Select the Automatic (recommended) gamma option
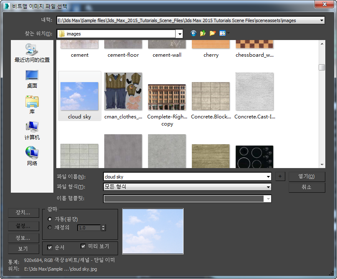This screenshot has height=279, width=337. coord(50,219)
